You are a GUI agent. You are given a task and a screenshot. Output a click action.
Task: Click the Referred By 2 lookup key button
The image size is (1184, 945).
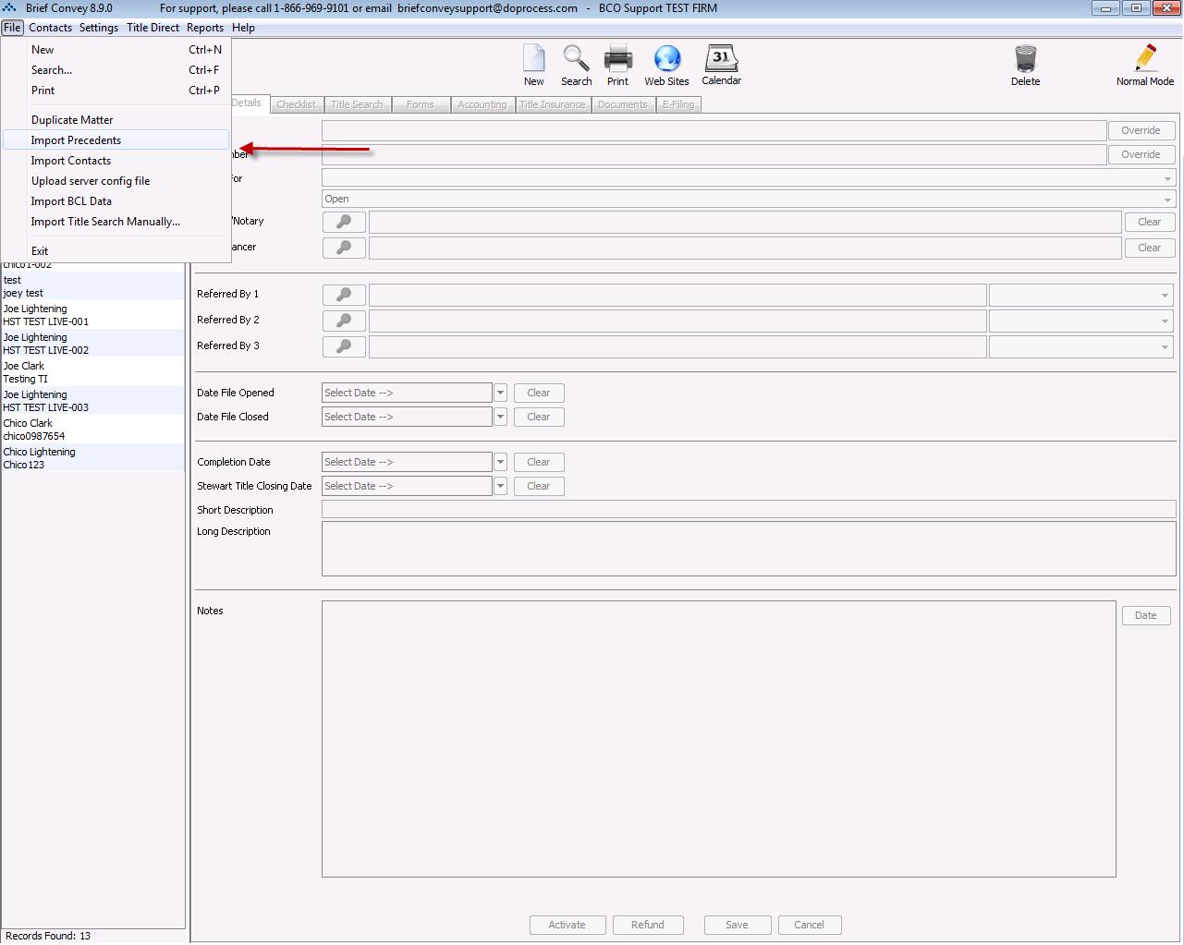(344, 321)
